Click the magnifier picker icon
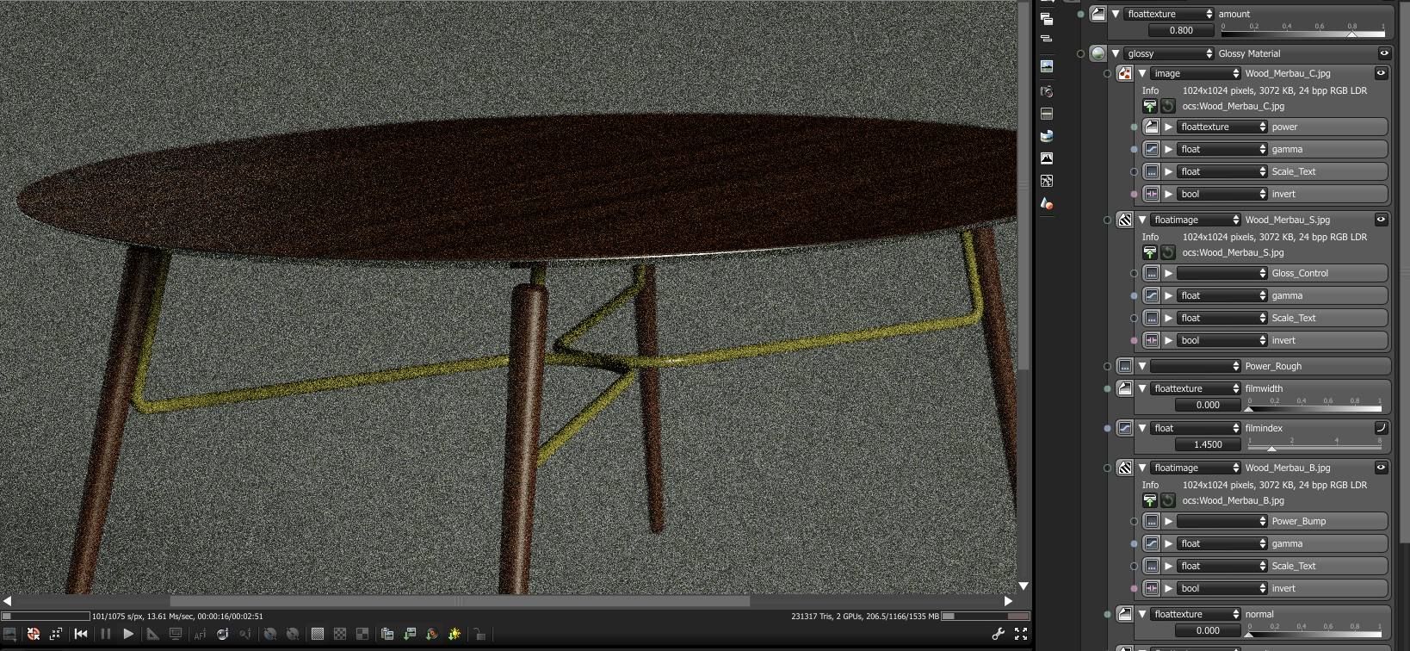The width and height of the screenshot is (1410, 651). (245, 634)
